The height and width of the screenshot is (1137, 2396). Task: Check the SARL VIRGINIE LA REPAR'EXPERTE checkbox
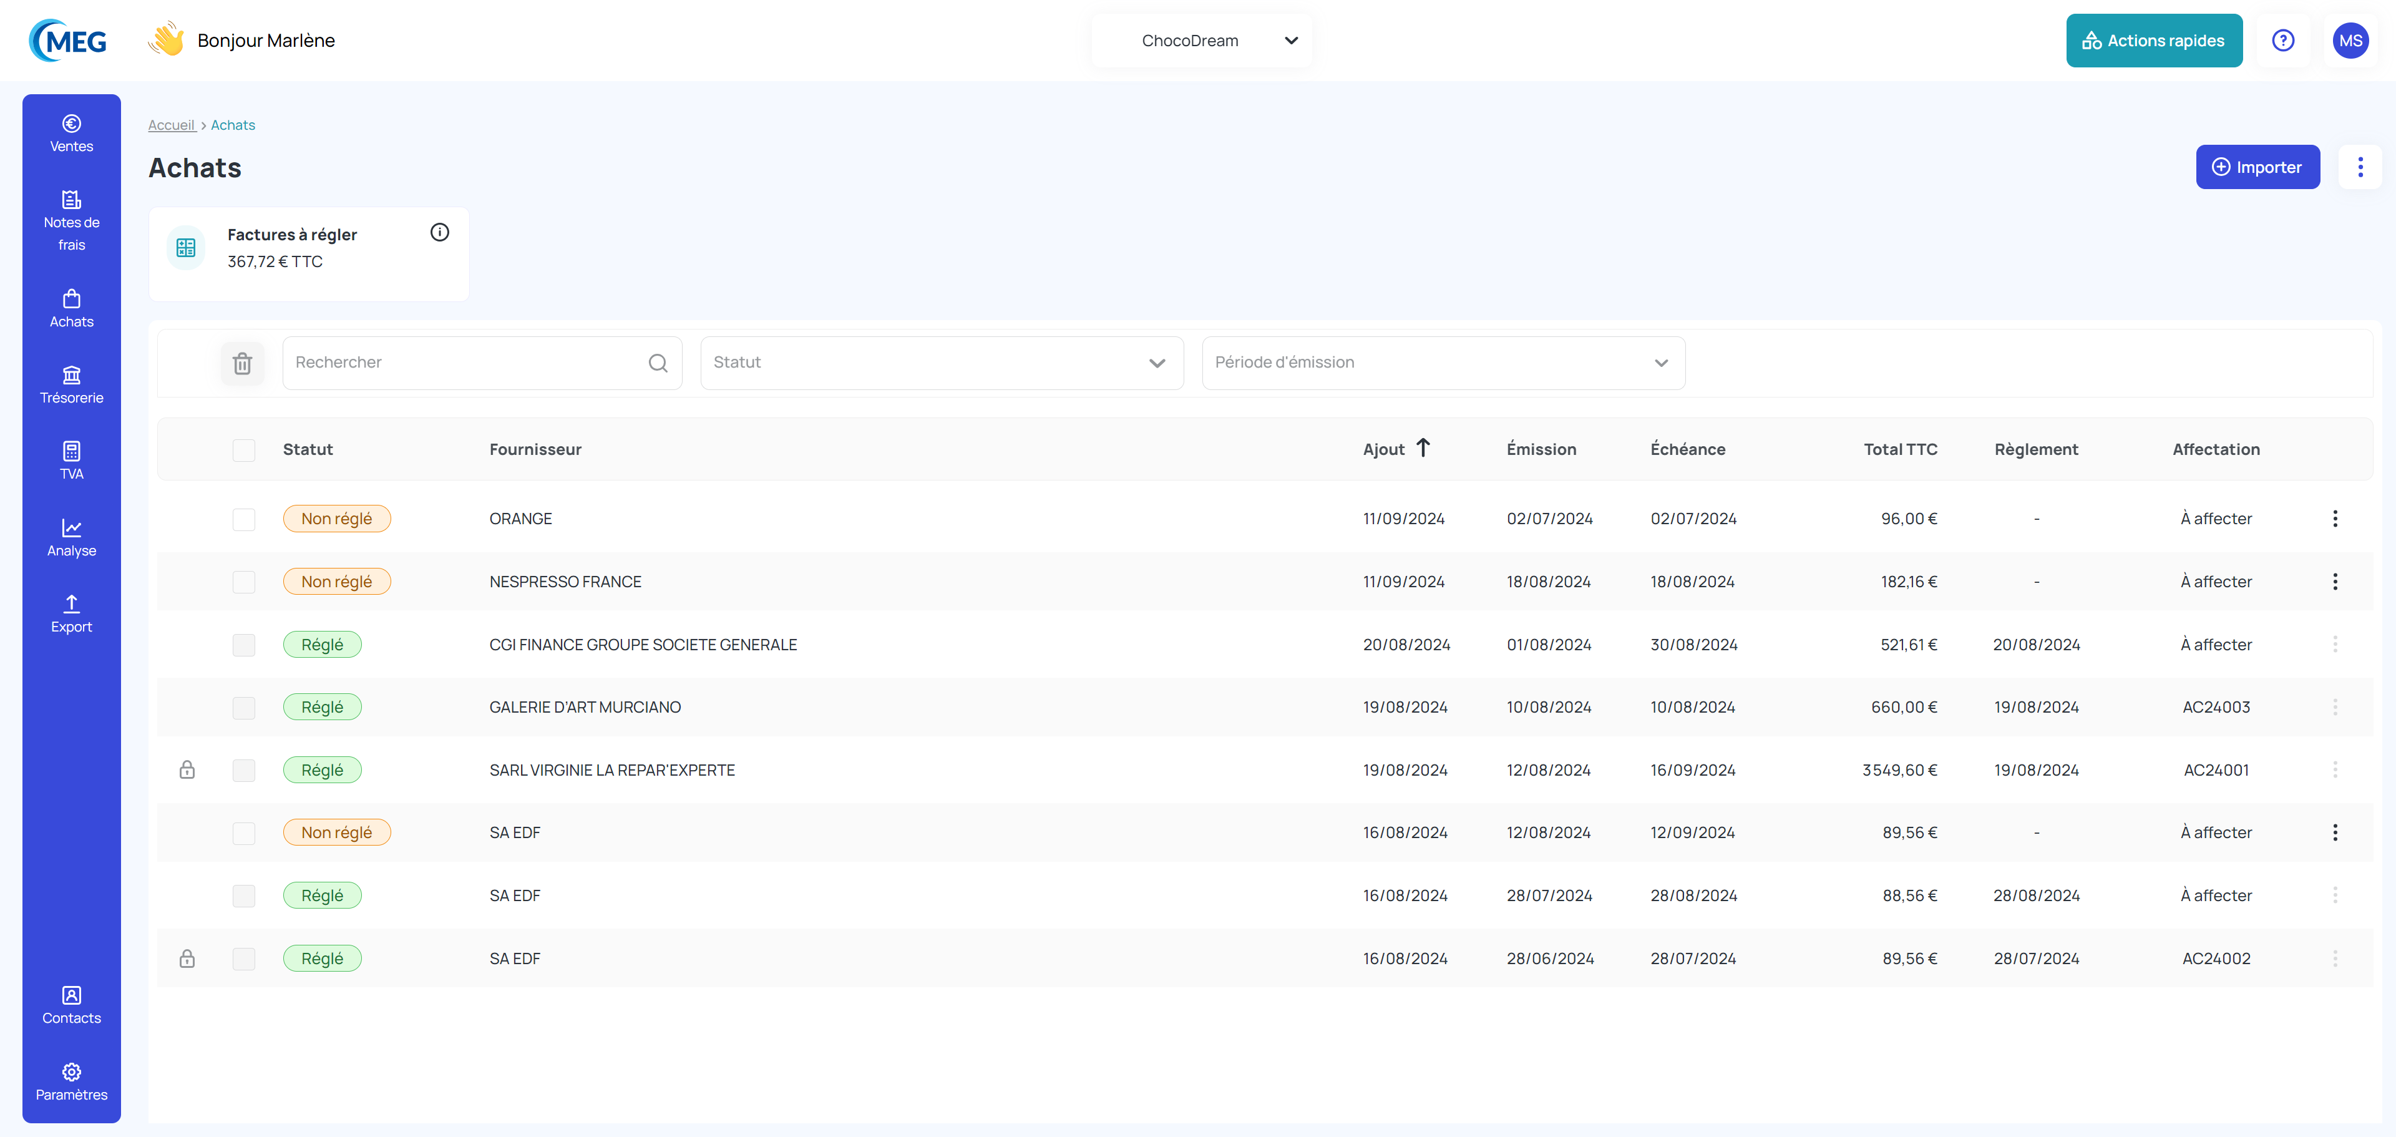[x=244, y=771]
